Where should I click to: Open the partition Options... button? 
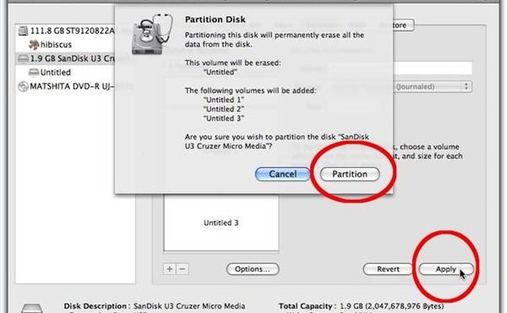point(253,269)
